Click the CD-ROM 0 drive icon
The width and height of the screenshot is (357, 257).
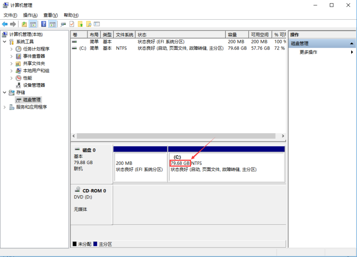(77, 189)
